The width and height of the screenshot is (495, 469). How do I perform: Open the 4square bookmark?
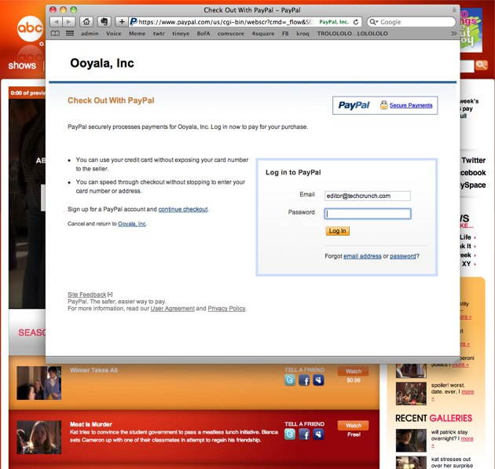click(263, 34)
